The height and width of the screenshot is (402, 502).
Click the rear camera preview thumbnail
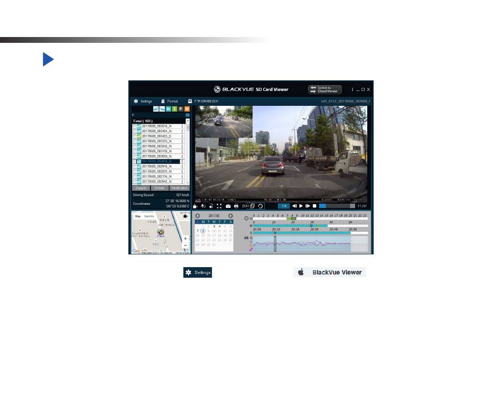coord(224,122)
